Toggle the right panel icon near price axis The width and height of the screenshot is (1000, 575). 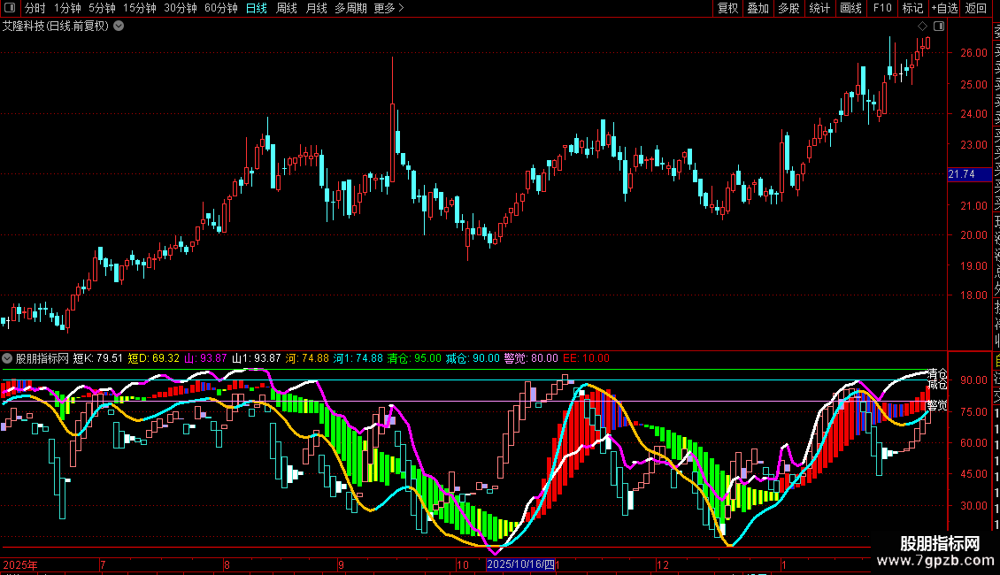(939, 27)
